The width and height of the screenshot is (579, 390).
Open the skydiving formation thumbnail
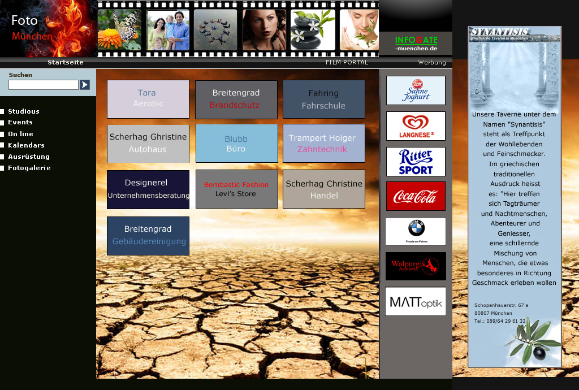coord(215,30)
